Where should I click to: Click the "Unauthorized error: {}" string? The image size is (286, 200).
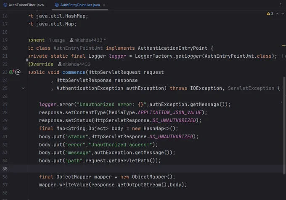pyautogui.click(x=111, y=104)
